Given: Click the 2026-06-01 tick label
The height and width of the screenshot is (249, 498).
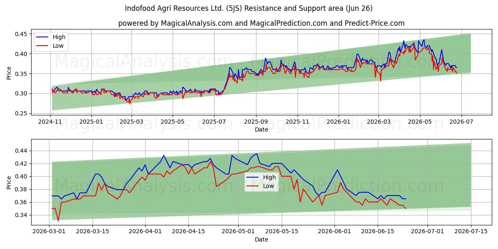Looking at the screenshot, I should click(334, 231).
